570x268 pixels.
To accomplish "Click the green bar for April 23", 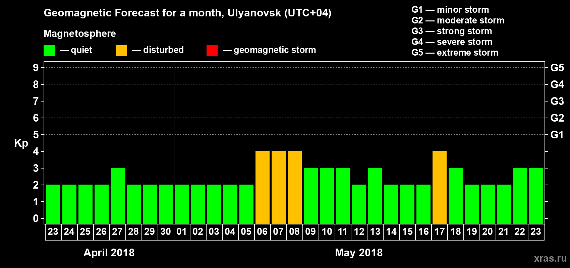I will [x=53, y=204].
